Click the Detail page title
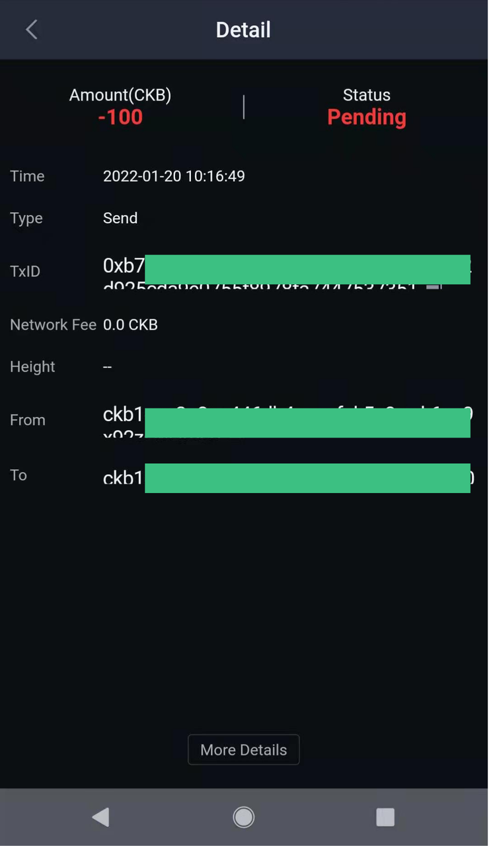 point(243,30)
